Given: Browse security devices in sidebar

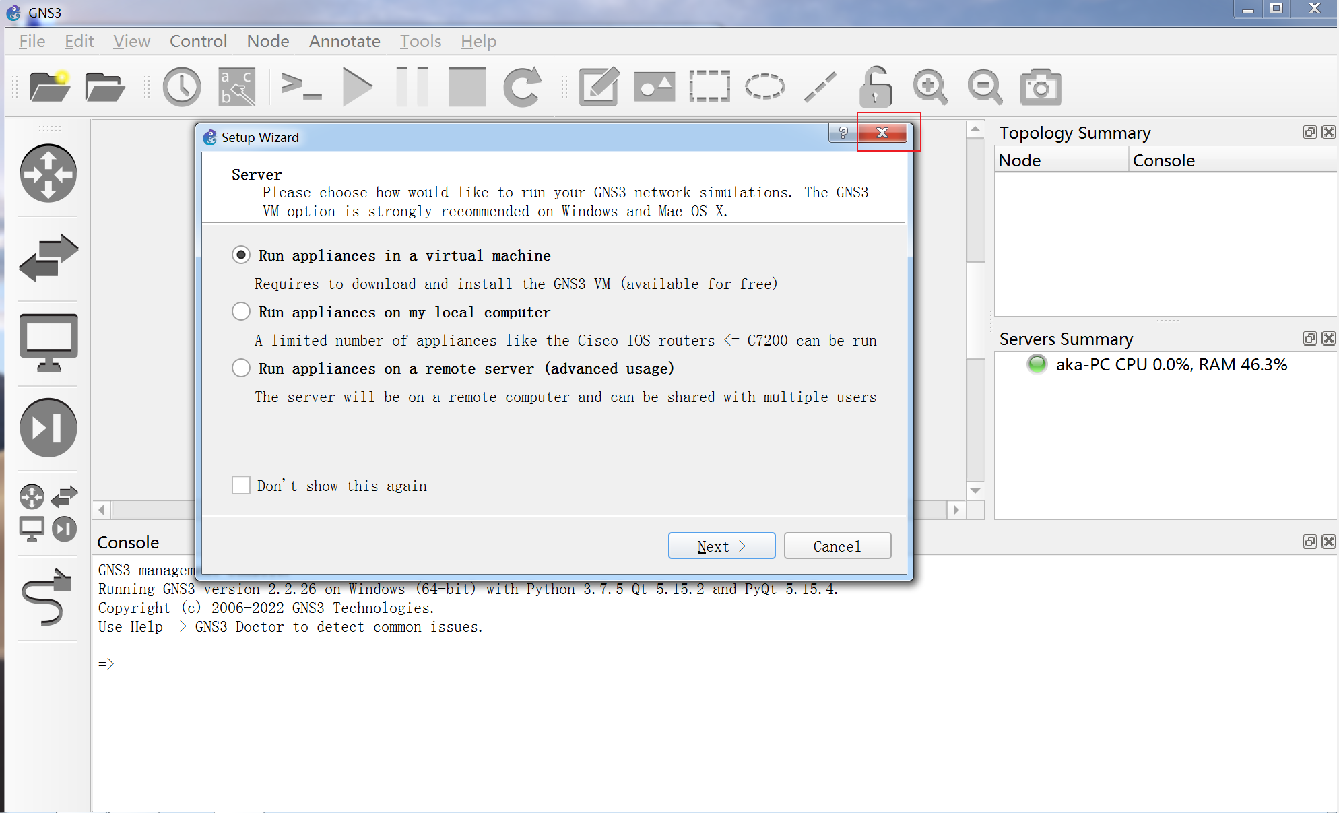Looking at the screenshot, I should 48,428.
